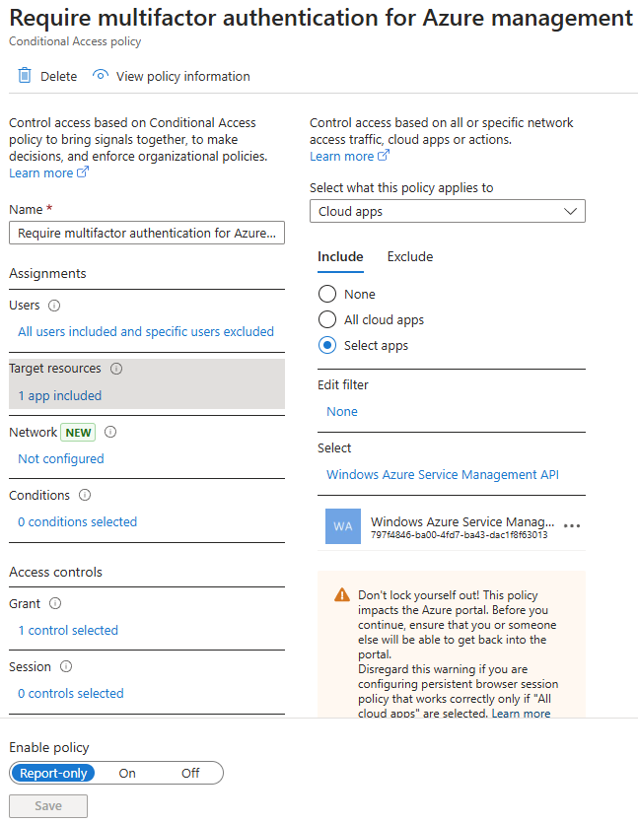Choose the Select apps radio button
638x823 pixels.
327,345
